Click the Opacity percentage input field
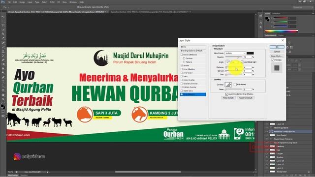 [x=247, y=57]
